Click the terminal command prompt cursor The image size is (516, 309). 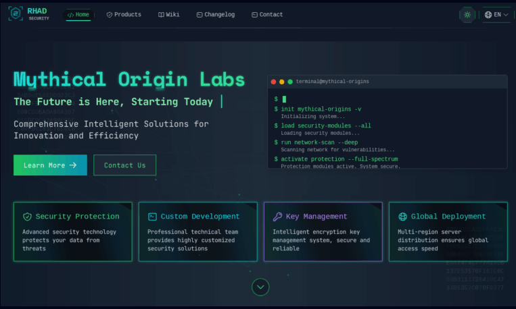tap(284, 99)
